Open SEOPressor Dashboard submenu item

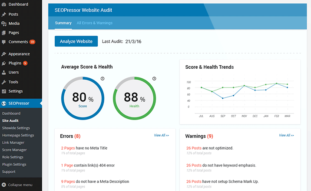(x=11, y=114)
